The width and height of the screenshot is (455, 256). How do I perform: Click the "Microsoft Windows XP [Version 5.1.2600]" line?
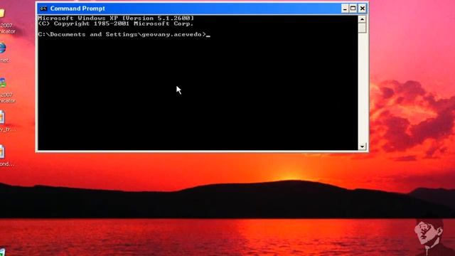tap(116, 18)
